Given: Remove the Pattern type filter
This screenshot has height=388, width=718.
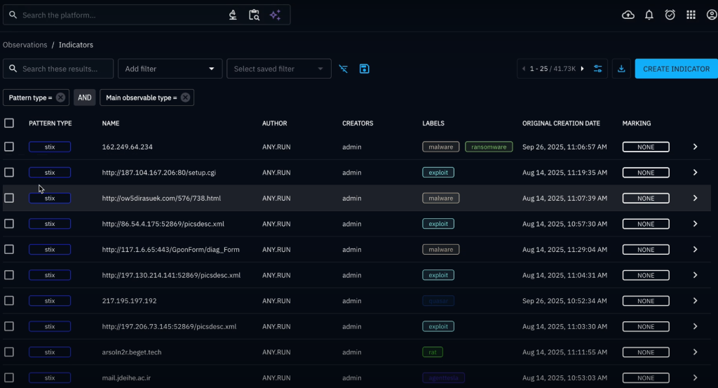Looking at the screenshot, I should (x=60, y=98).
